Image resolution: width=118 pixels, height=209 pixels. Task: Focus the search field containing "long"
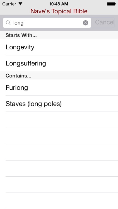47,23
